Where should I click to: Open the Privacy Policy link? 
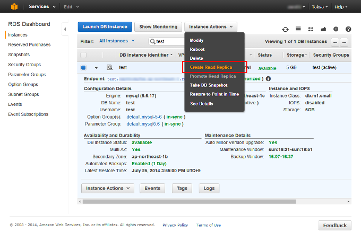[175, 225]
